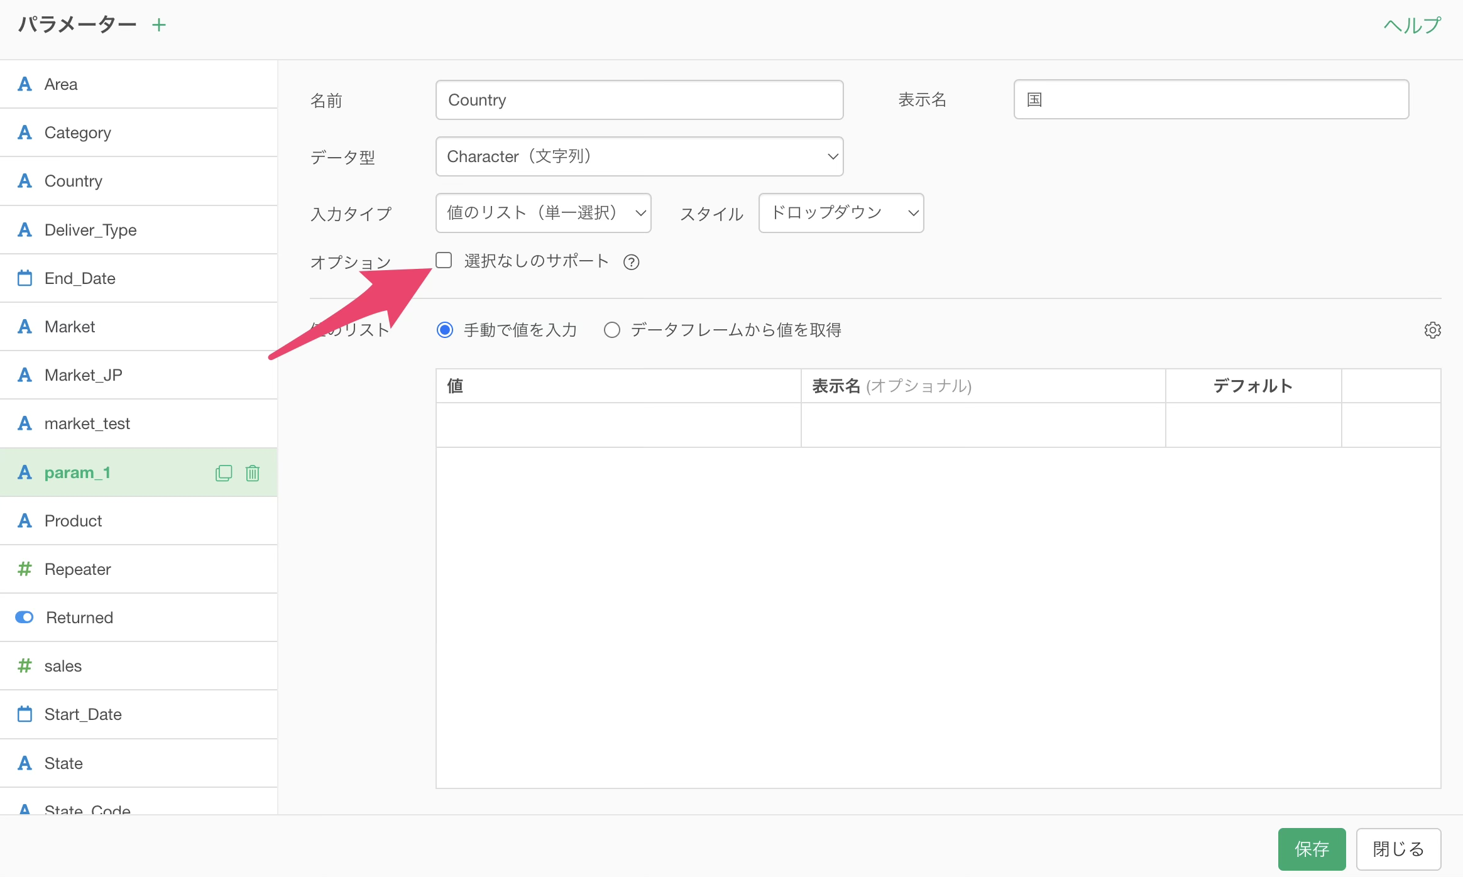This screenshot has height=877, width=1463.
Task: Select the Area parameter
Action: pos(138,84)
